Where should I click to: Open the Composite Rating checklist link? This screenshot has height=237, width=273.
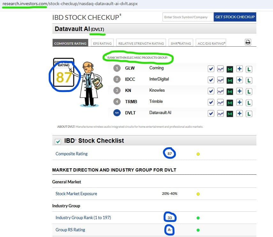coord(72,154)
